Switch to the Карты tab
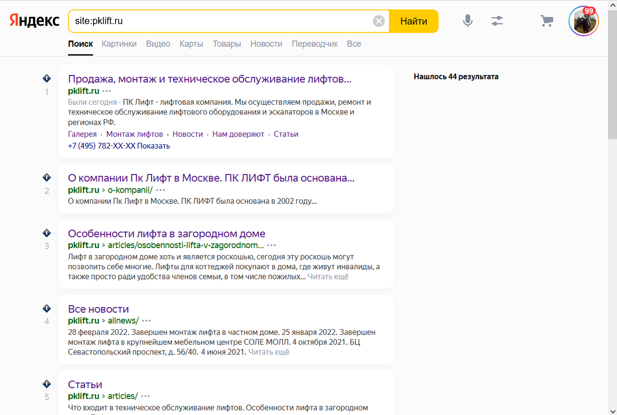Viewport: 617px width, 415px height. tap(191, 44)
